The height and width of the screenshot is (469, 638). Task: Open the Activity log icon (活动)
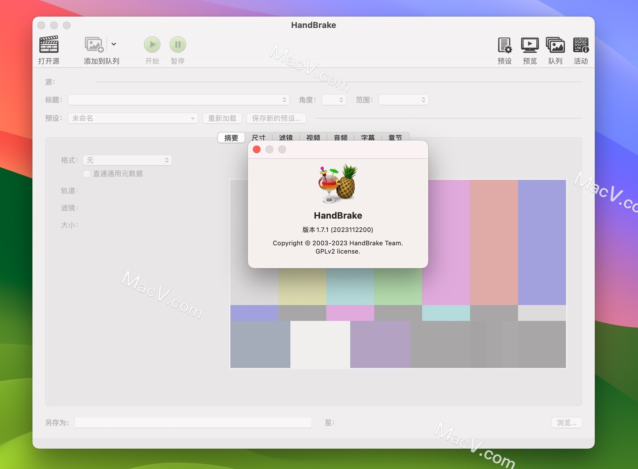[581, 45]
